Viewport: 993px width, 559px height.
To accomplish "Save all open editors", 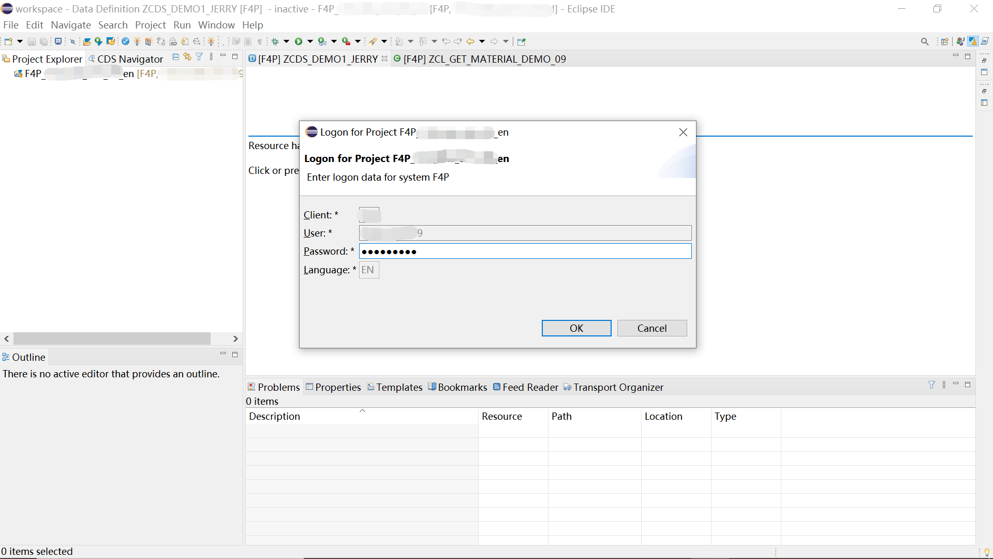I will click(x=43, y=41).
